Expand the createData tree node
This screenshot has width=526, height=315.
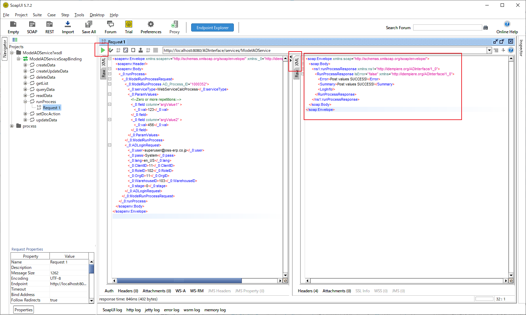pos(25,65)
